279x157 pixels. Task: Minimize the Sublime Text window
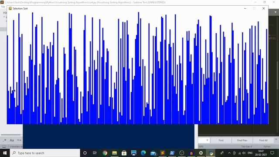click(x=255, y=2)
